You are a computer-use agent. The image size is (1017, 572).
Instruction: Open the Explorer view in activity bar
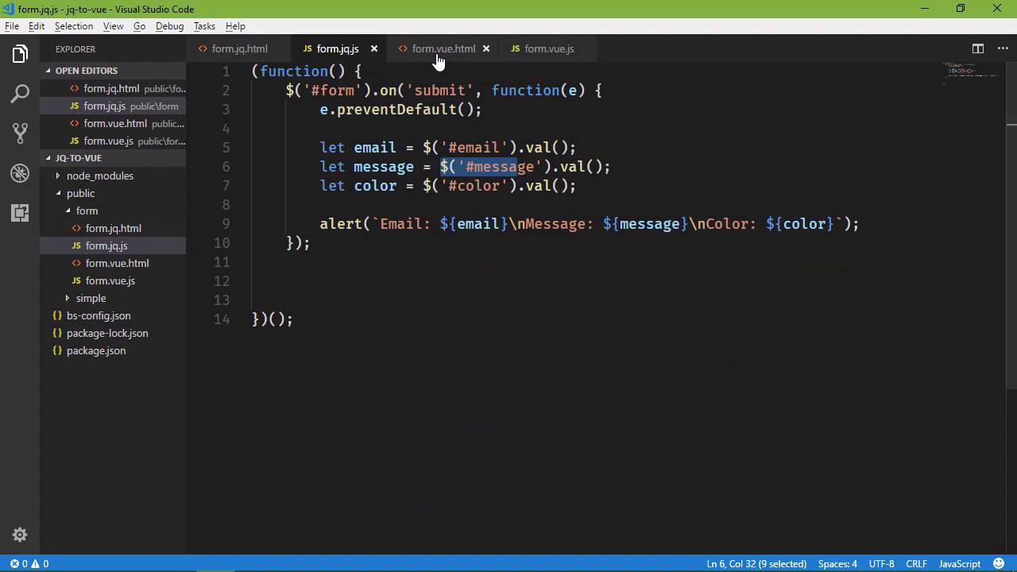click(x=20, y=55)
